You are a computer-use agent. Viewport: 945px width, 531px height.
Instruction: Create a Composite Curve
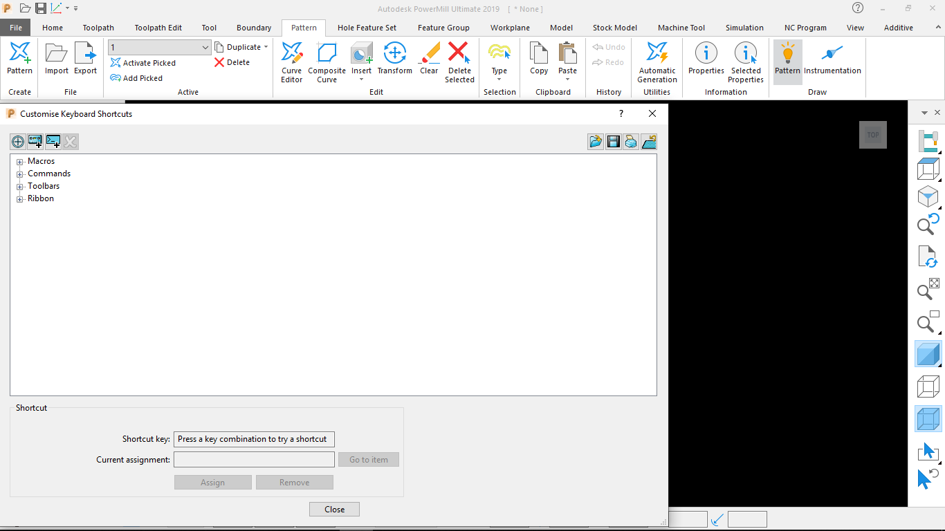pyautogui.click(x=327, y=61)
